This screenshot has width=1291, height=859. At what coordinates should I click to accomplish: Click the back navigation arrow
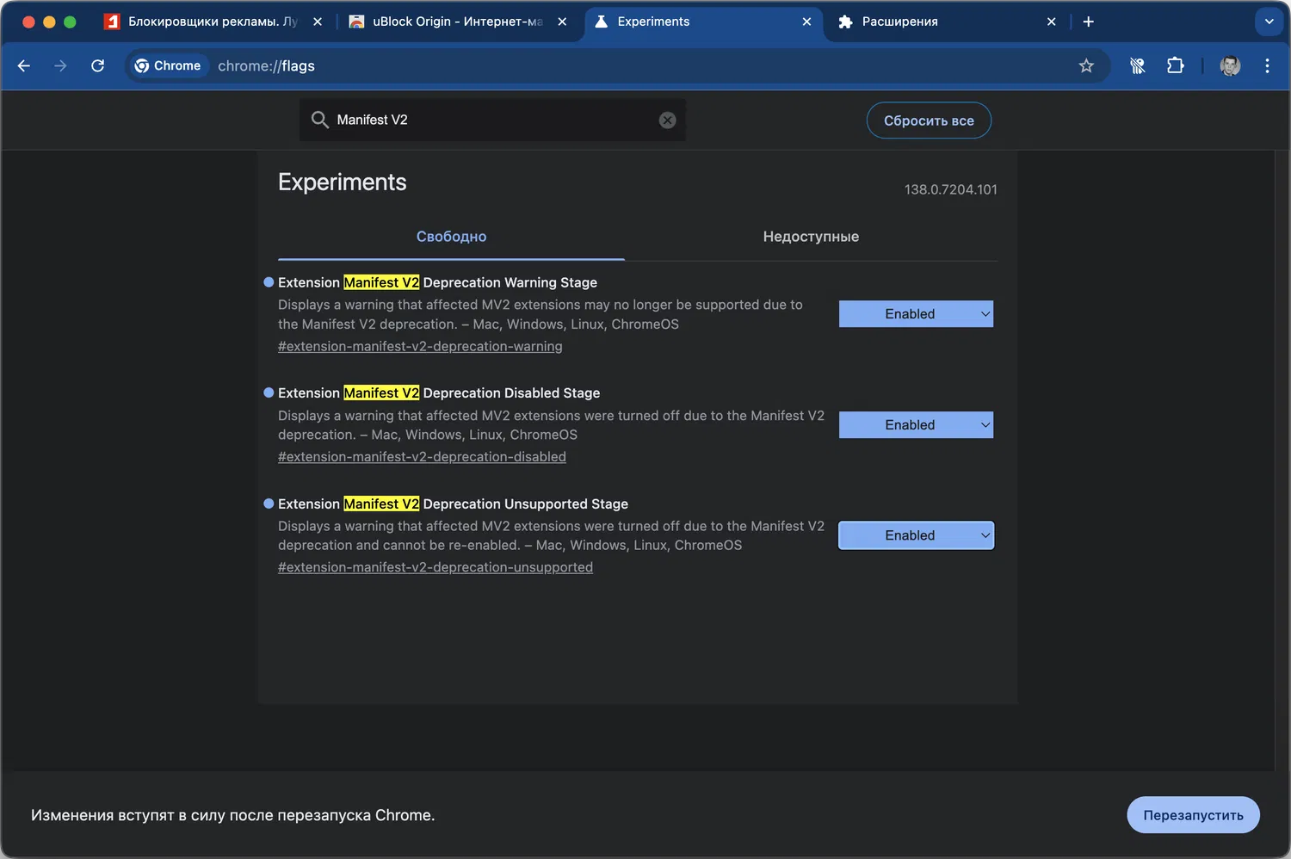coord(24,66)
